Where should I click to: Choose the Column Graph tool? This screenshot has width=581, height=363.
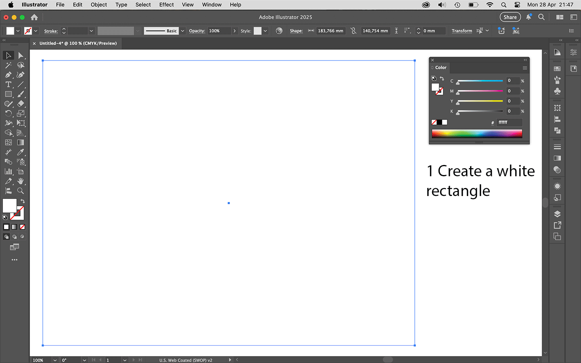[8, 171]
